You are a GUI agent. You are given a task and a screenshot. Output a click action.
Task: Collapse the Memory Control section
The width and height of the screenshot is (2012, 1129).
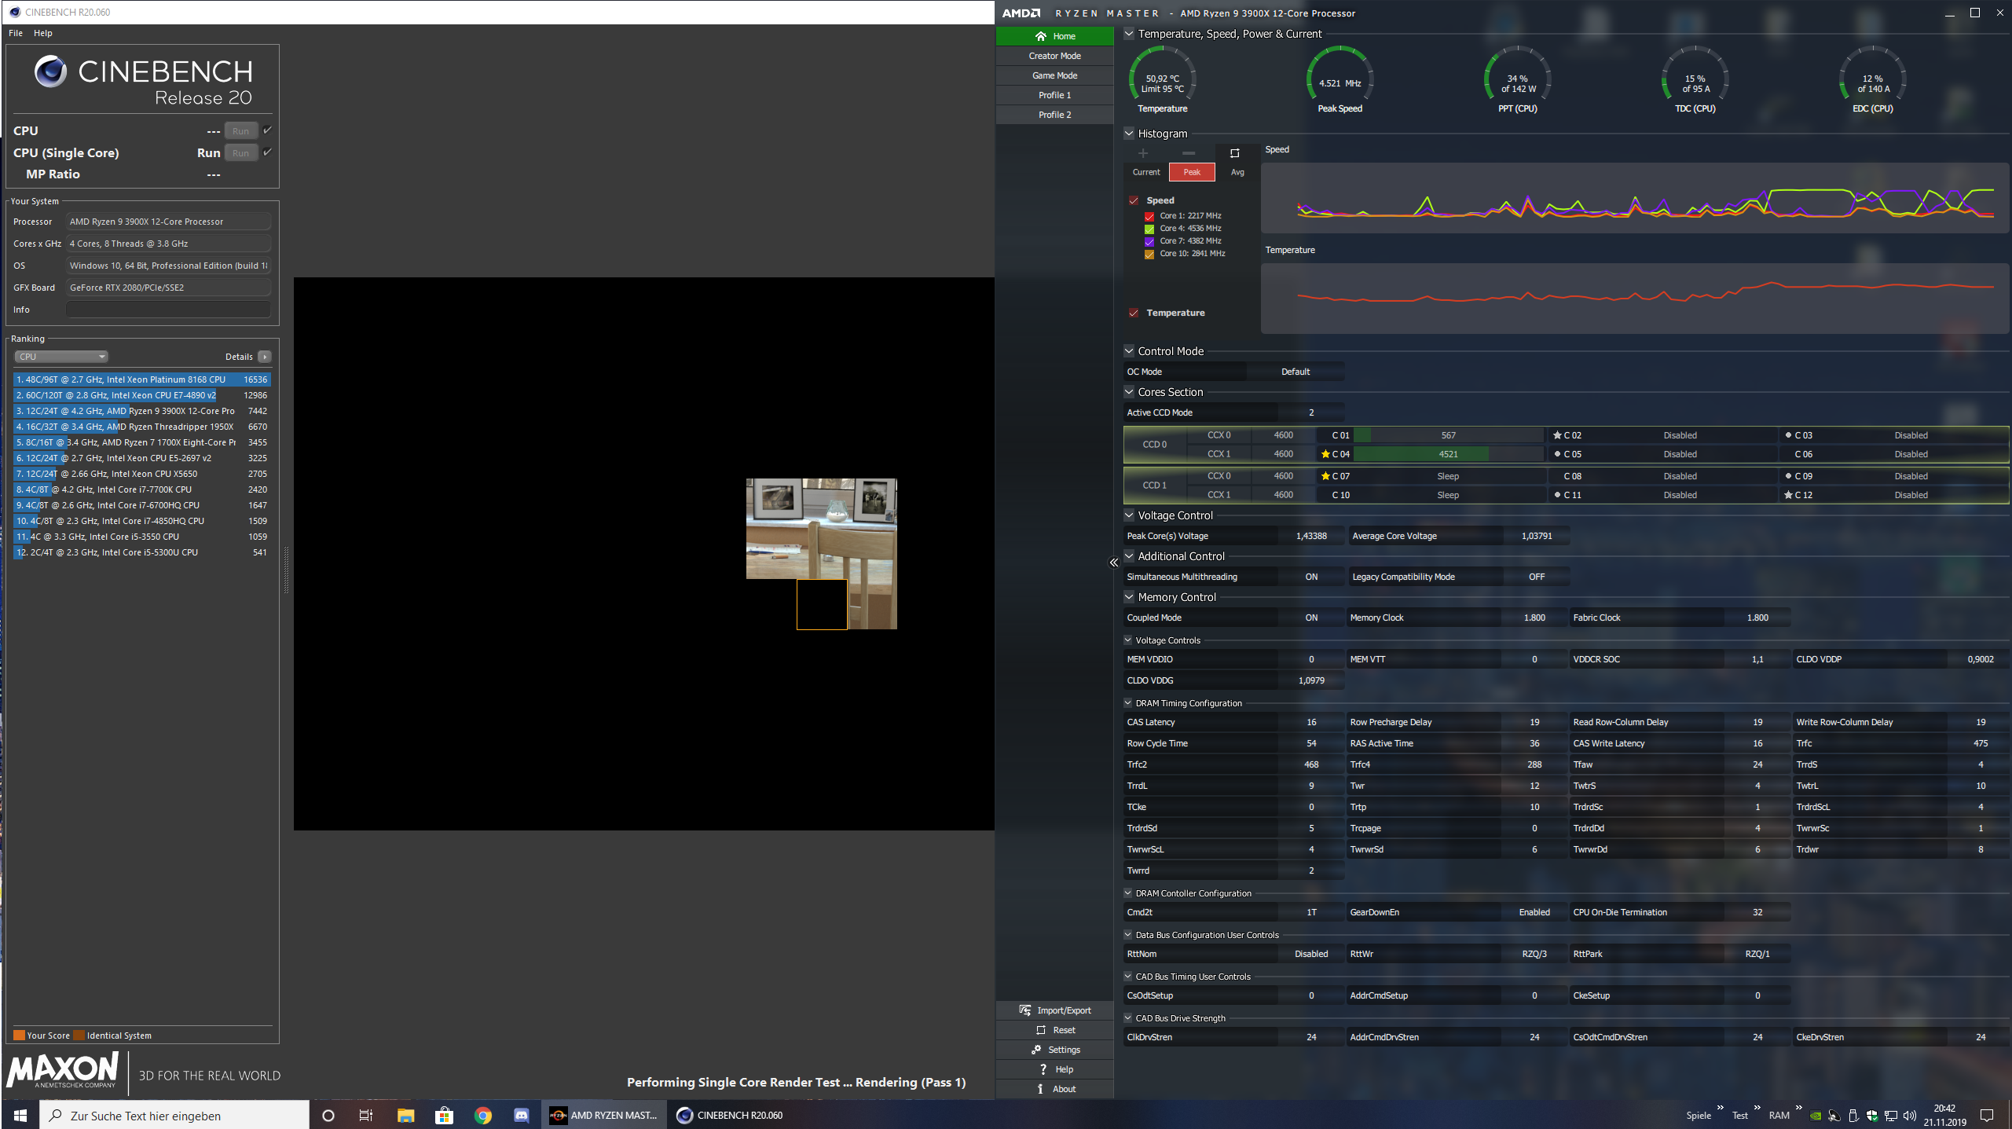pos(1129,597)
